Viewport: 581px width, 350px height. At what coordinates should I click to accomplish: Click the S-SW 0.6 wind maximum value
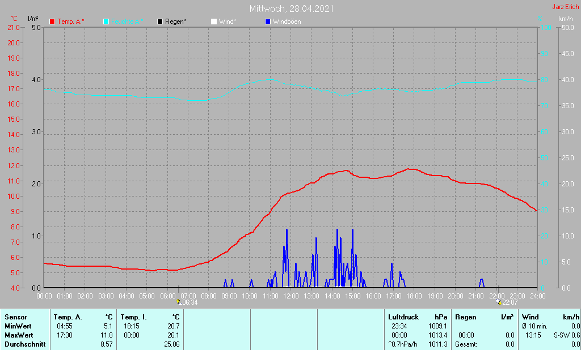[x=567, y=335]
